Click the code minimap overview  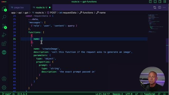tap(156, 23)
